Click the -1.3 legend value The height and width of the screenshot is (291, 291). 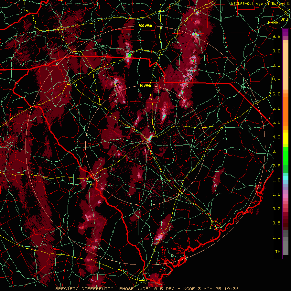point(275,237)
